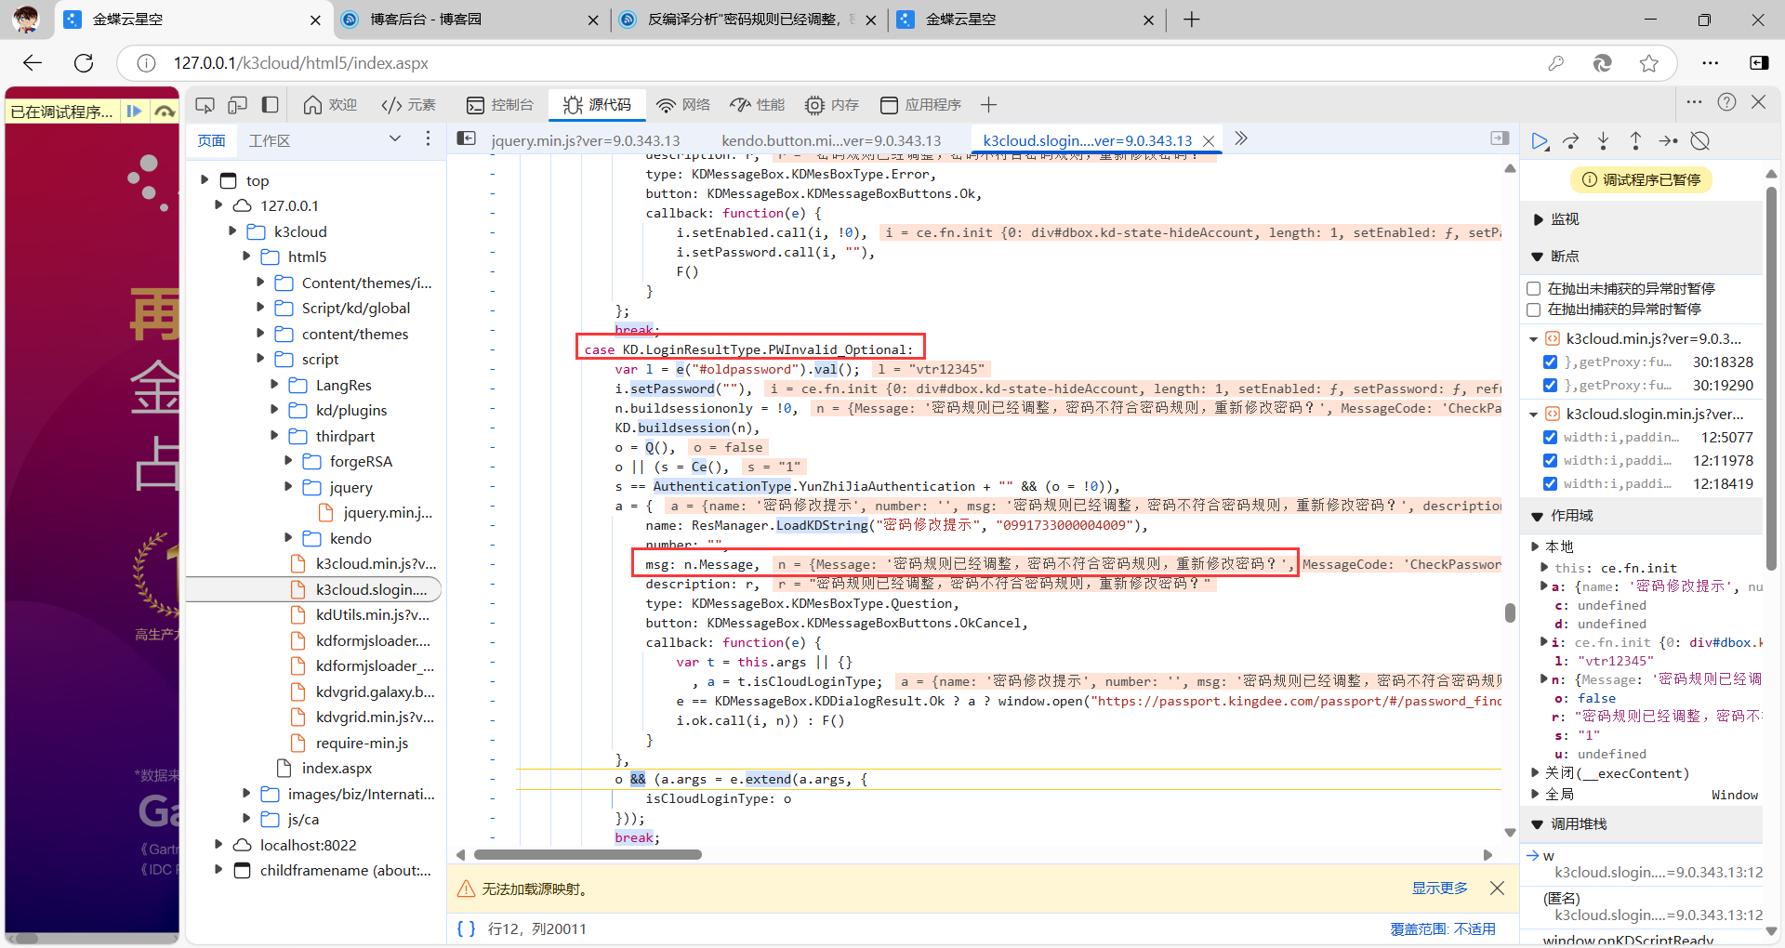Uncheck breakpoint at 30:18328
The image size is (1785, 948).
point(1550,362)
